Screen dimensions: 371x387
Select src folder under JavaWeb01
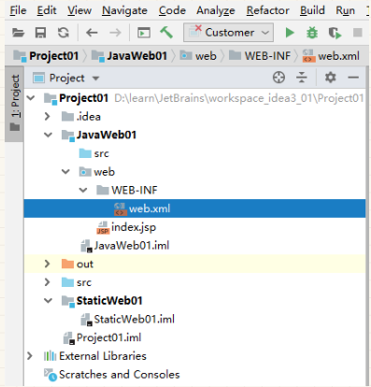point(194,153)
